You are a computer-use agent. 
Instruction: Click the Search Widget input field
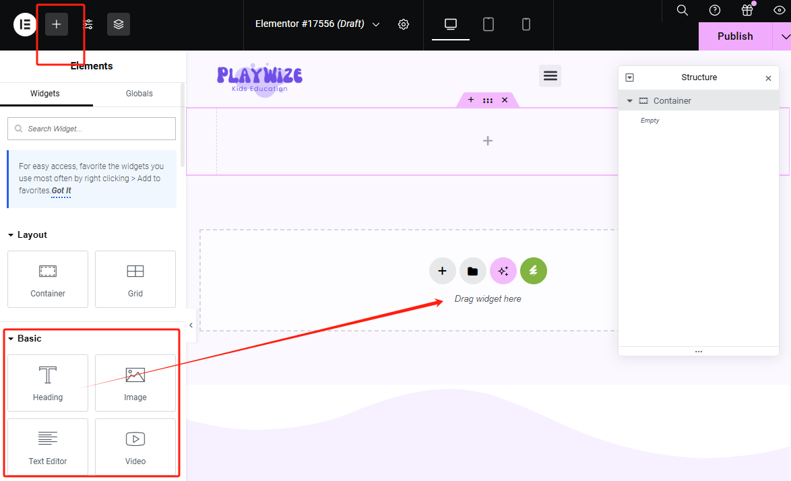[92, 129]
